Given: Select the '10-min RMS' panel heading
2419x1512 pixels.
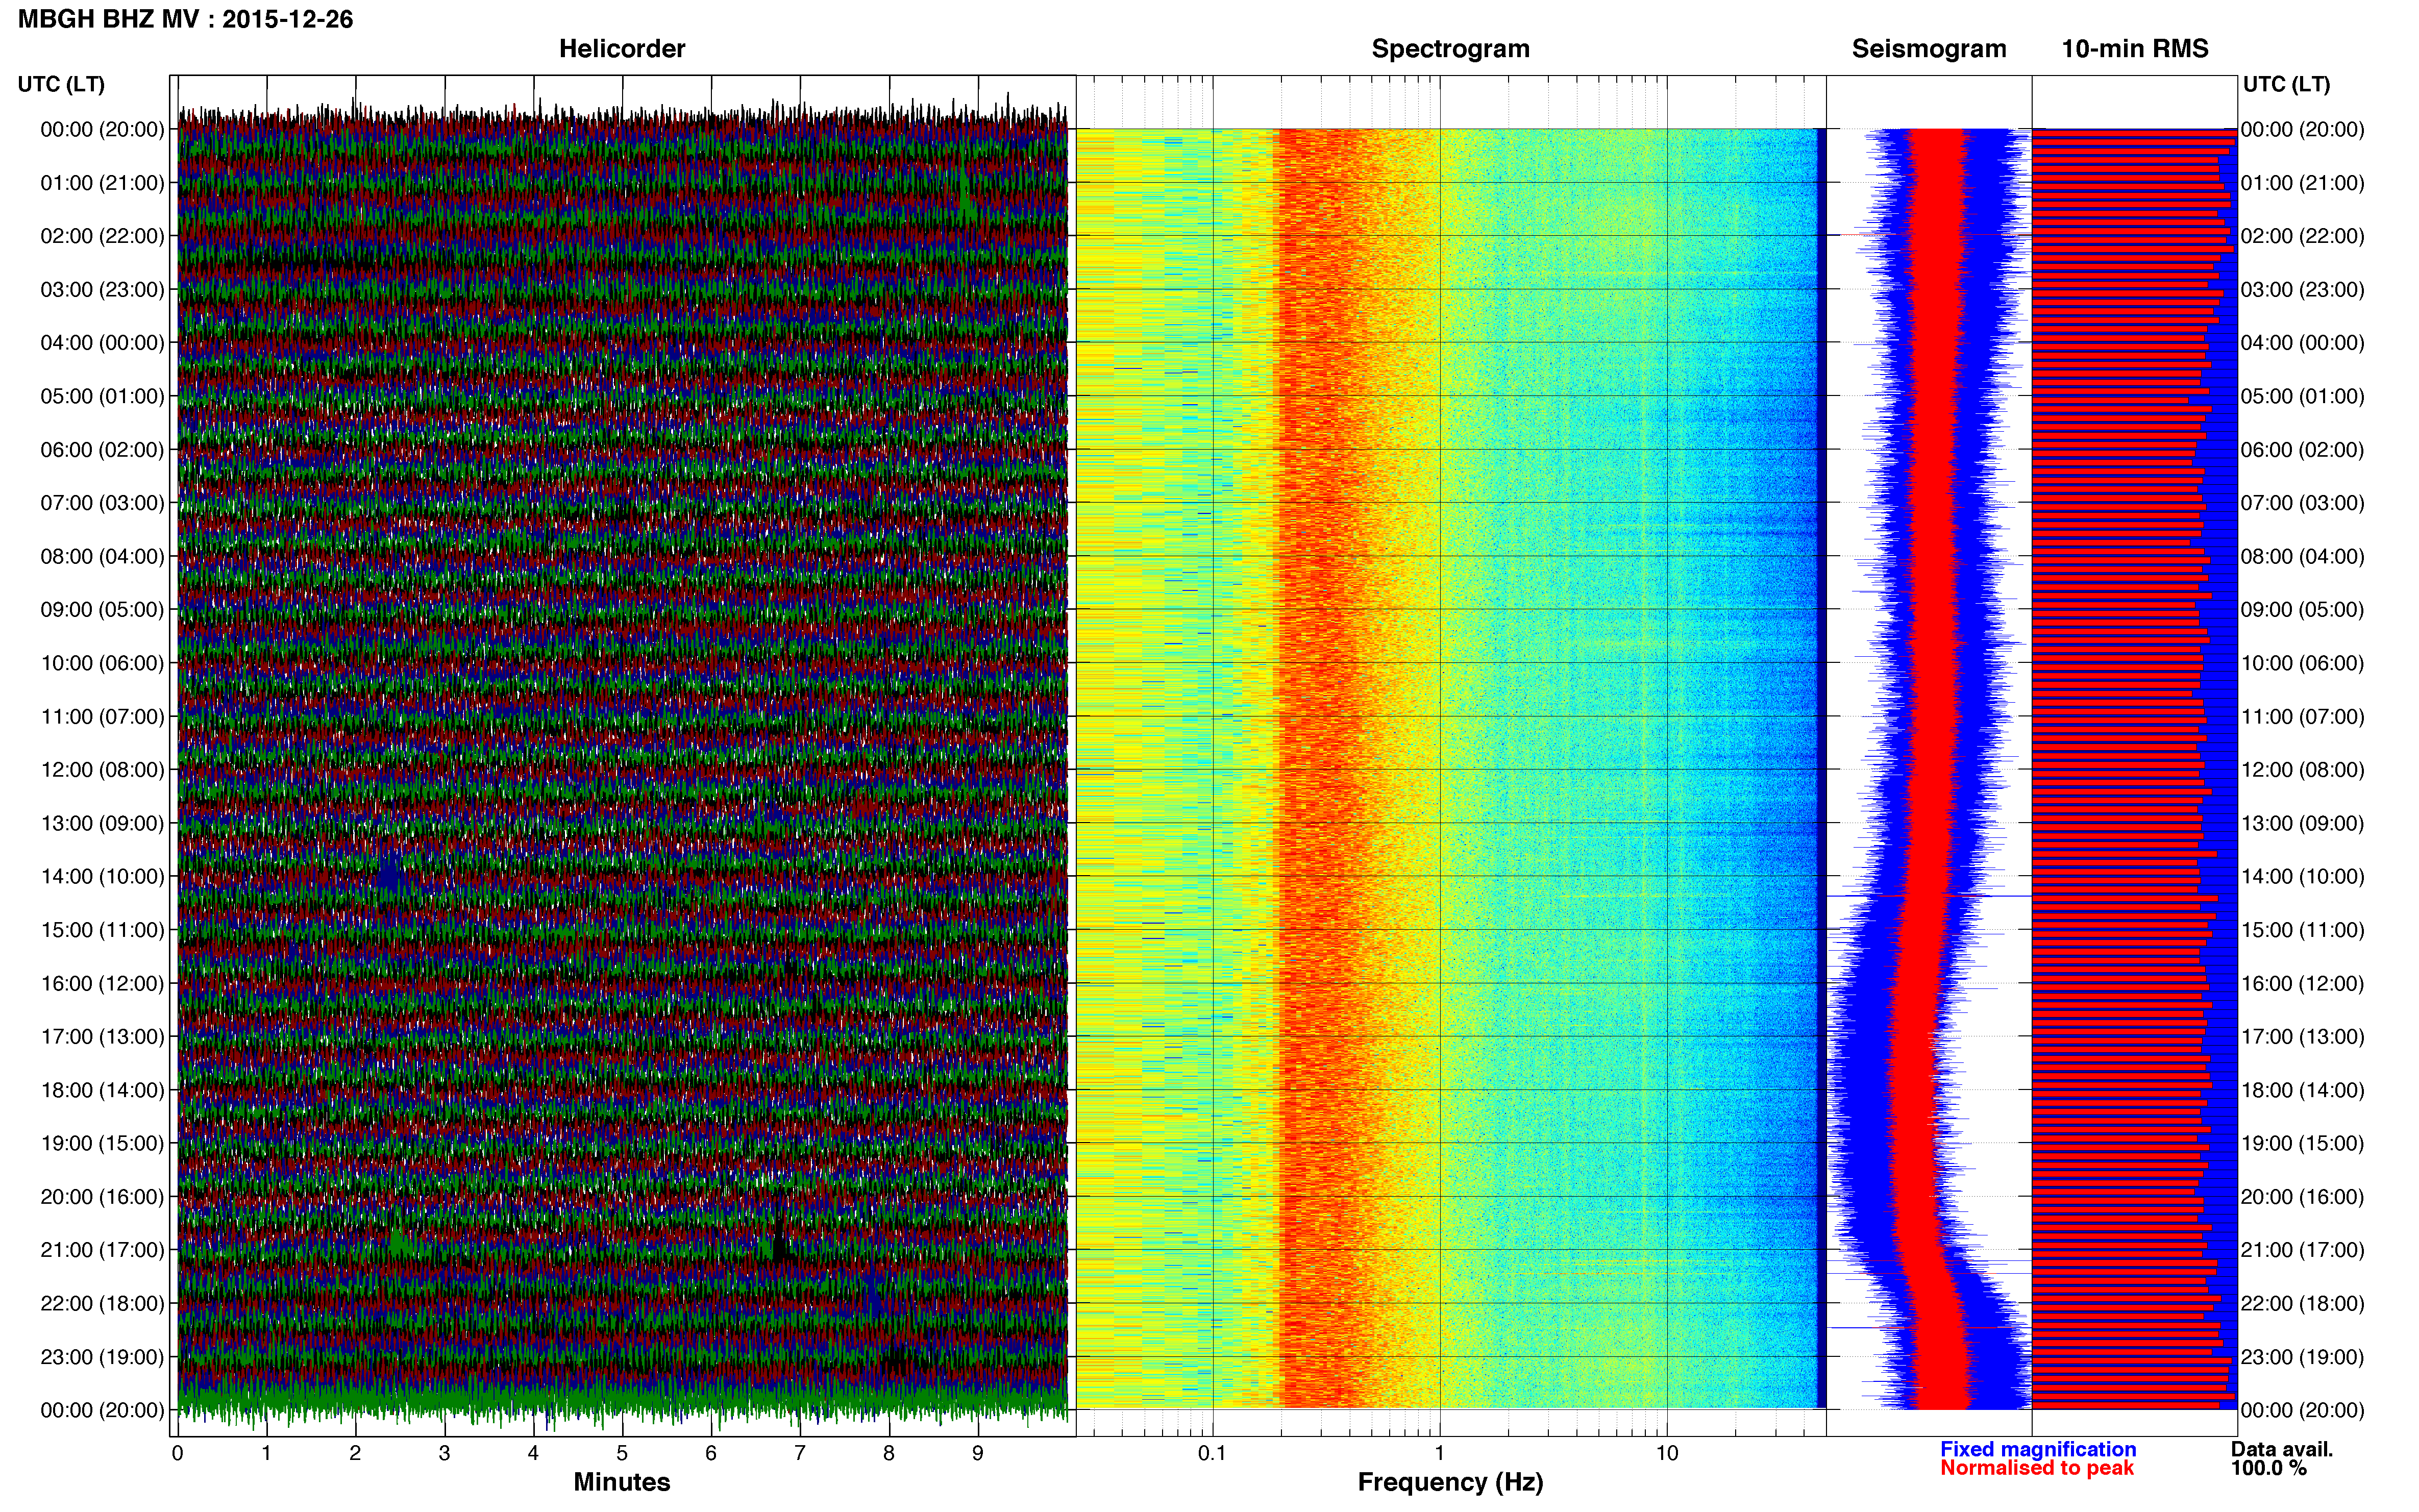Looking at the screenshot, I should pos(2135,49).
